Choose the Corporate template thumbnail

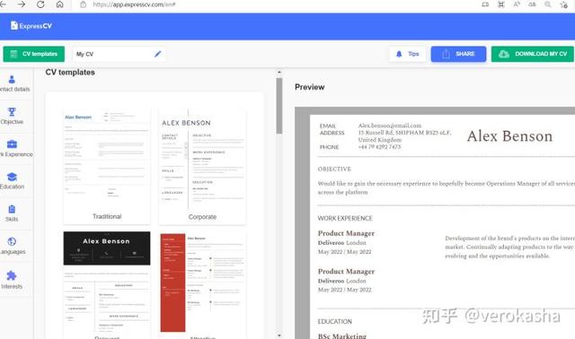tap(202, 167)
